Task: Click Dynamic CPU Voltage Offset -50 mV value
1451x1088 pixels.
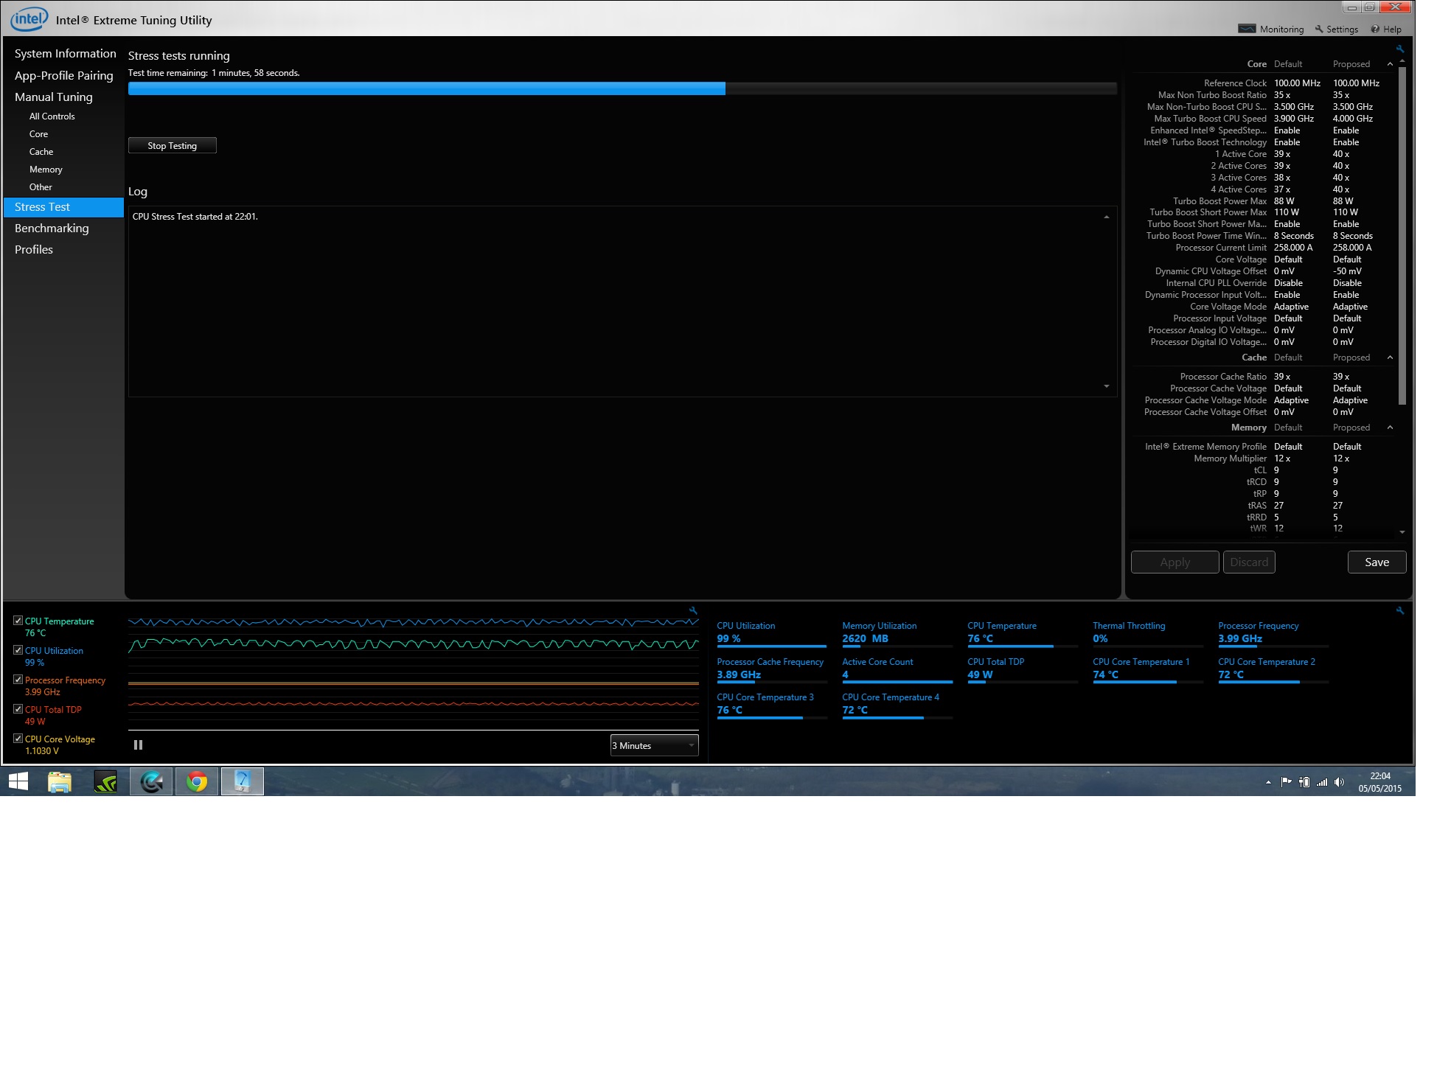Action: [1347, 271]
